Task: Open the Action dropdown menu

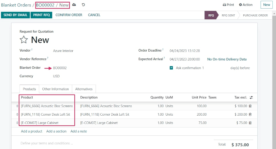Action: pyautogui.click(x=246, y=5)
